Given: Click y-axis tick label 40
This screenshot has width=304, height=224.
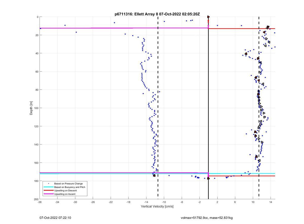Looking at the screenshot, I should 37,53.
